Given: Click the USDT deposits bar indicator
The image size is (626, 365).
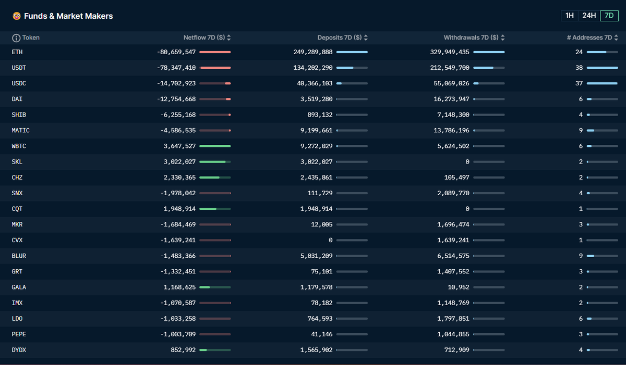Looking at the screenshot, I should 352,68.
